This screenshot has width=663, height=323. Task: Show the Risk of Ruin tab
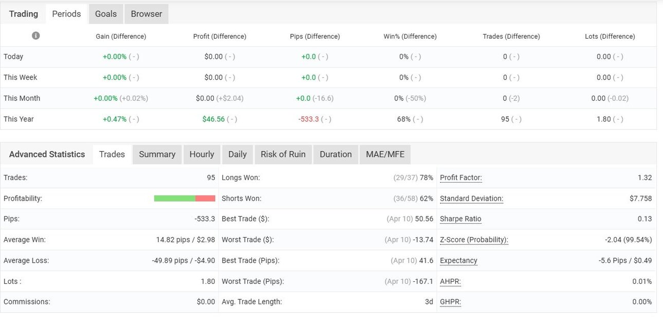[x=283, y=154]
